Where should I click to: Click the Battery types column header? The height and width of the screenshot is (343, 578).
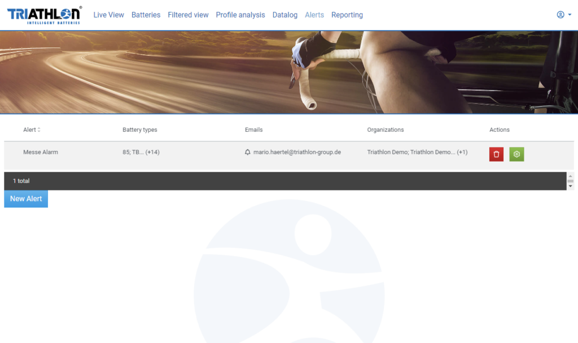(140, 129)
